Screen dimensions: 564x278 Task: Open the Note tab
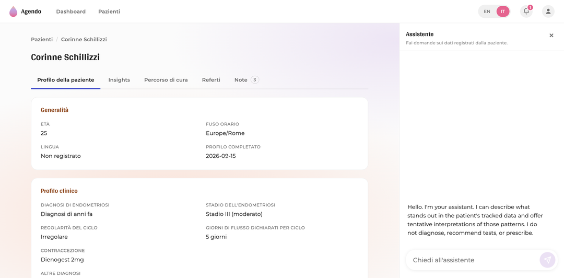click(x=246, y=80)
